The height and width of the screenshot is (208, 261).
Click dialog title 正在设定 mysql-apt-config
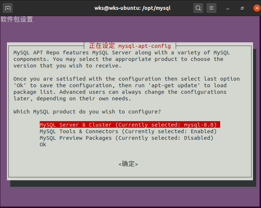pyautogui.click(x=130, y=46)
